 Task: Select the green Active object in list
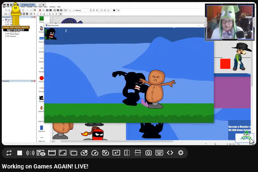tap(42, 19)
